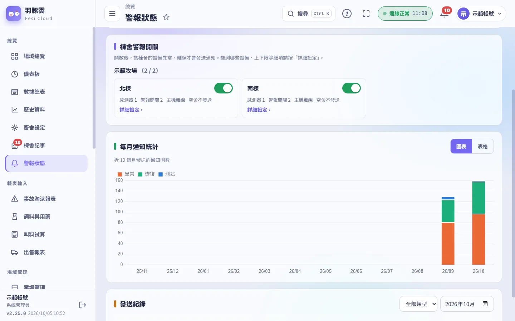Toggle the 南棟 alarm switch off
This screenshot has height=321, width=515.
coord(352,88)
